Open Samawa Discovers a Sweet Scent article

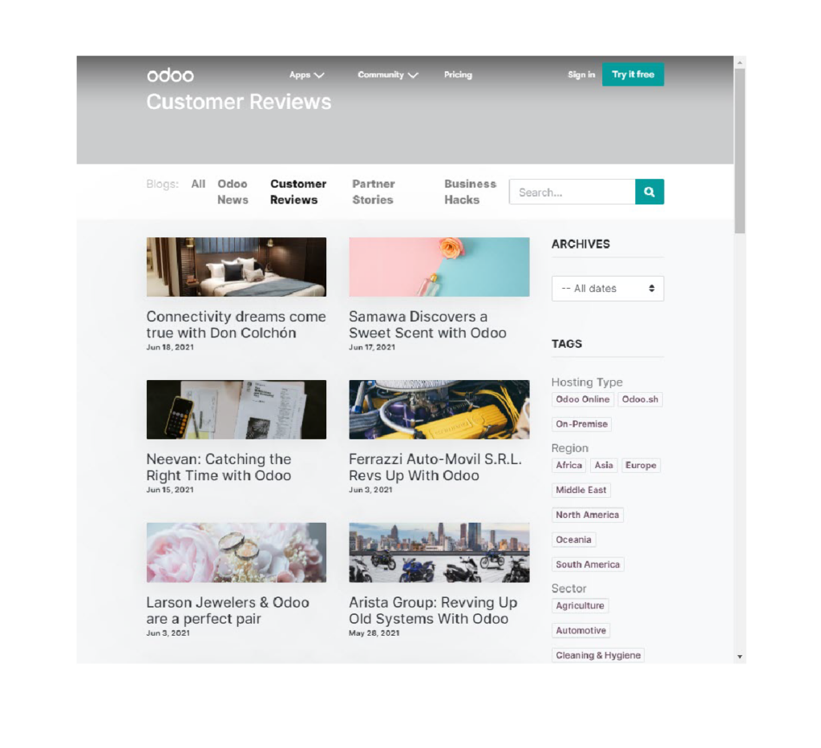427,325
